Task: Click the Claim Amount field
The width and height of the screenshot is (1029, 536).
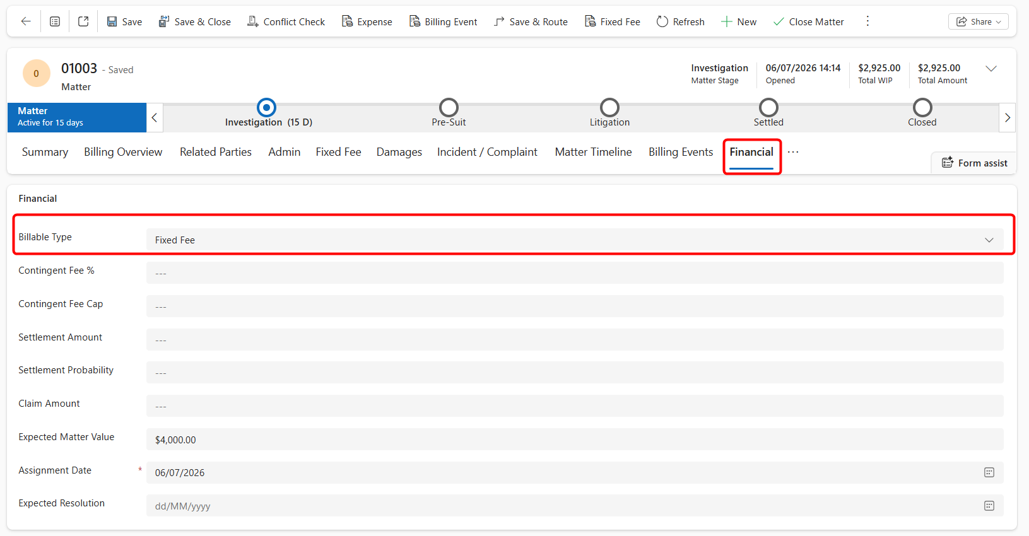Action: tap(575, 406)
